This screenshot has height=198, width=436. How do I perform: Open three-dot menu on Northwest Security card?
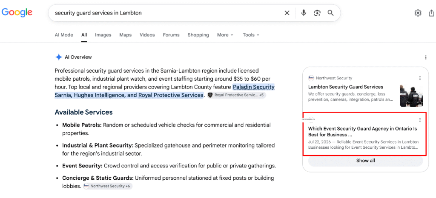(420, 78)
